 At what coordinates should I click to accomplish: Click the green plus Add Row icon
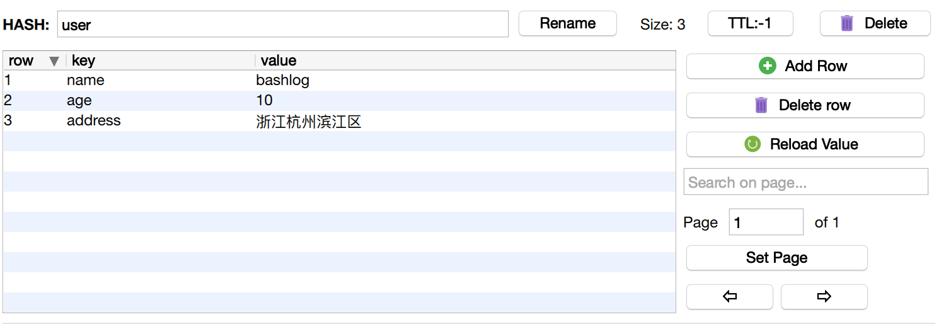pyautogui.click(x=767, y=66)
